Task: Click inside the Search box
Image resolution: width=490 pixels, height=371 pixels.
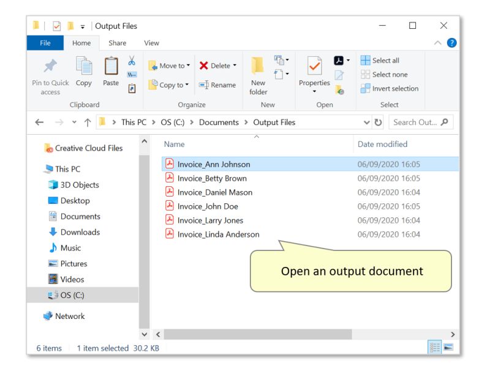Action: 420,122
